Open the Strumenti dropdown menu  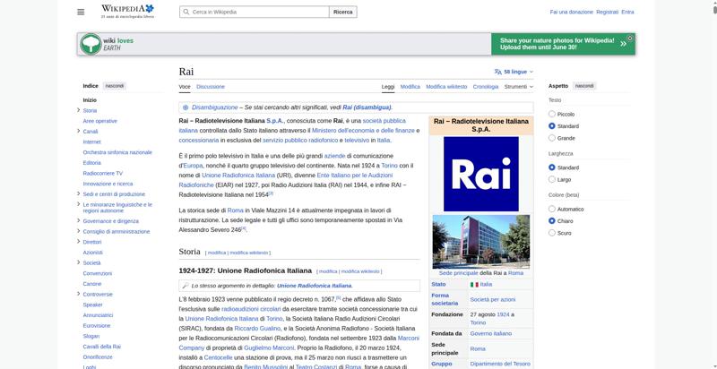tap(519, 87)
